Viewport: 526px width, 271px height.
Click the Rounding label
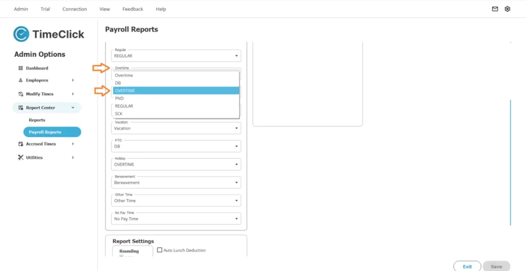click(129, 251)
